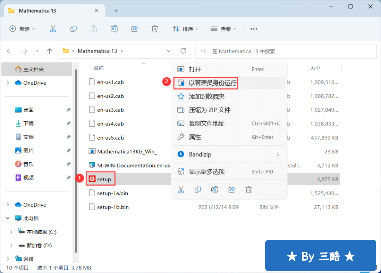Go forward with the right arrow

(x=24, y=51)
